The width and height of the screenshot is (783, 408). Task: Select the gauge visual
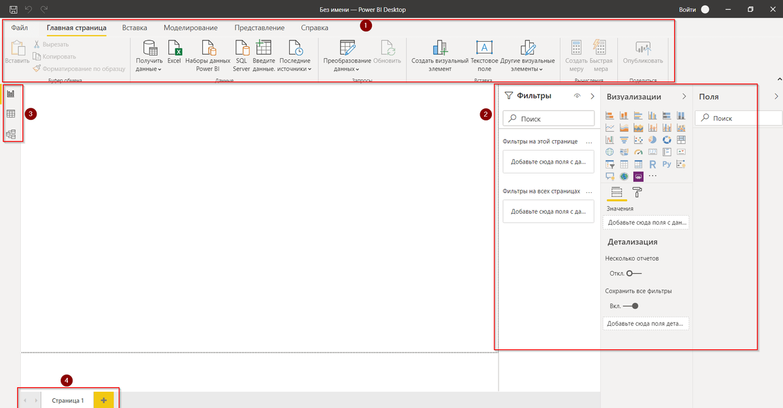638,152
